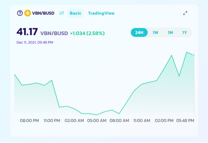Click the yellow BUSD token coin icon

click(x=28, y=13)
